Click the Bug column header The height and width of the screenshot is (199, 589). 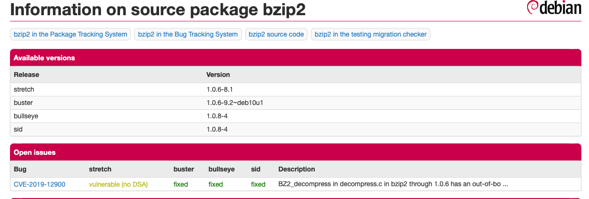(x=20, y=169)
